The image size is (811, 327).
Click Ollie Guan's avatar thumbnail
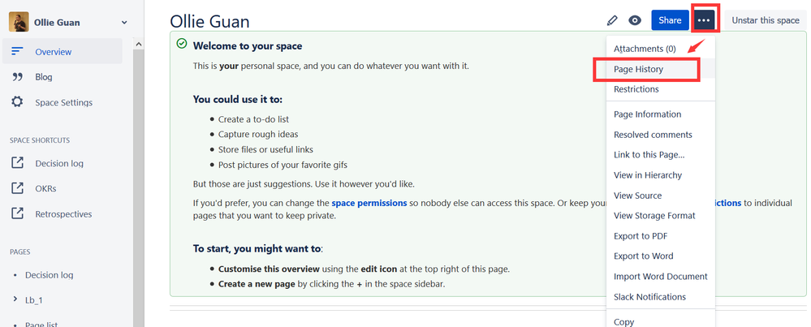click(19, 22)
